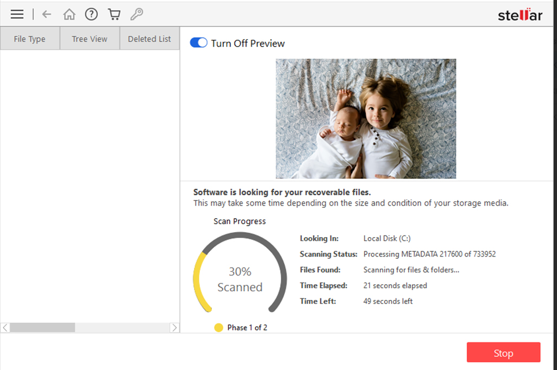Click the 30% Scanned progress ring

[x=240, y=279]
